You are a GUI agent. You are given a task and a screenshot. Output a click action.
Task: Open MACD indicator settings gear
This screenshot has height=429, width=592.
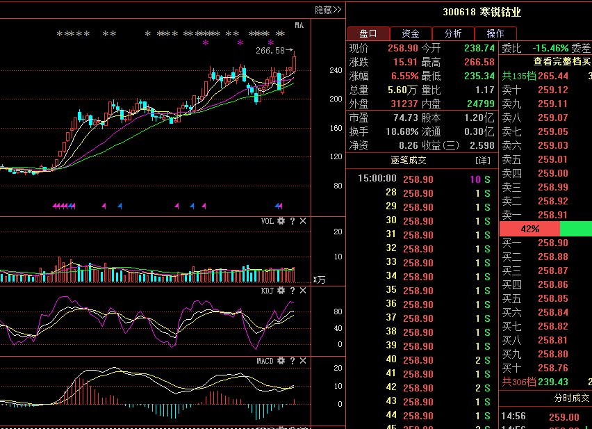[x=281, y=361]
